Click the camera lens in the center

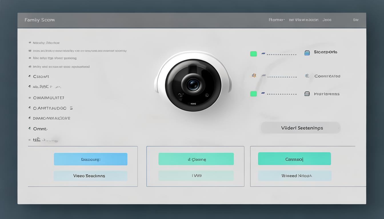coord(193,84)
